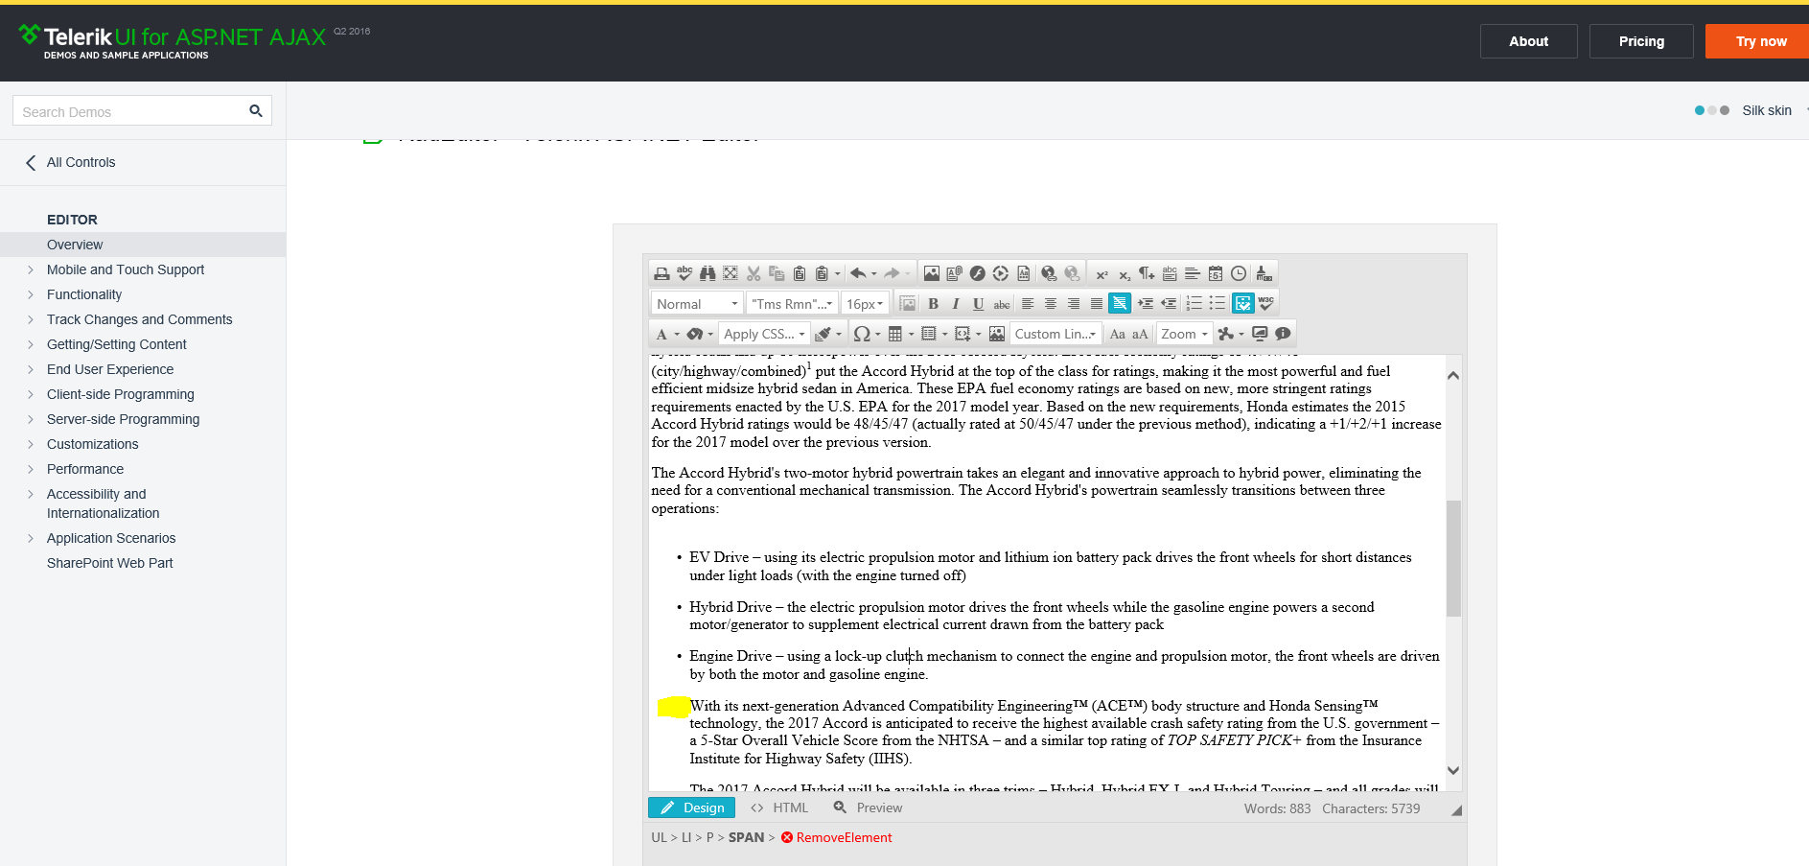The width and height of the screenshot is (1809, 866).
Task: Click the Undo arrow
Action: click(858, 274)
